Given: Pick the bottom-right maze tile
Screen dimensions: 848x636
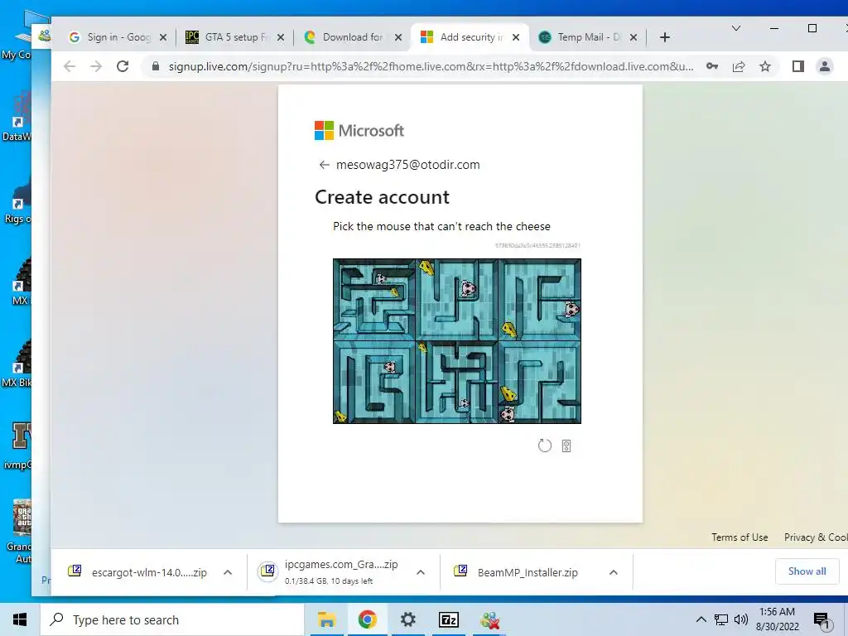Looking at the screenshot, I should click(x=540, y=383).
